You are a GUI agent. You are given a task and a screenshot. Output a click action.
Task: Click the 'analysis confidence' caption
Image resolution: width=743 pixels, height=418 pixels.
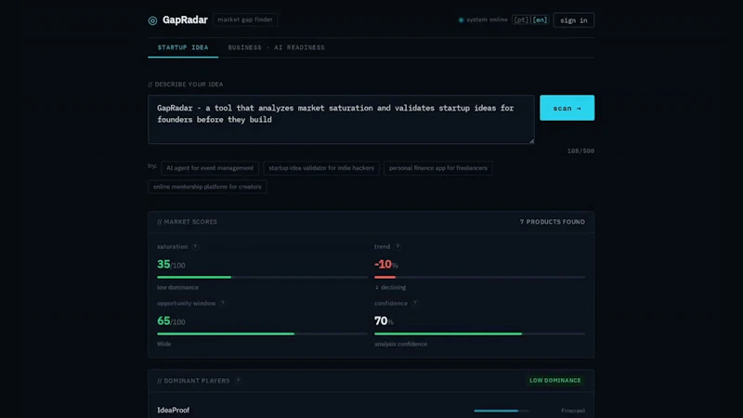click(400, 344)
